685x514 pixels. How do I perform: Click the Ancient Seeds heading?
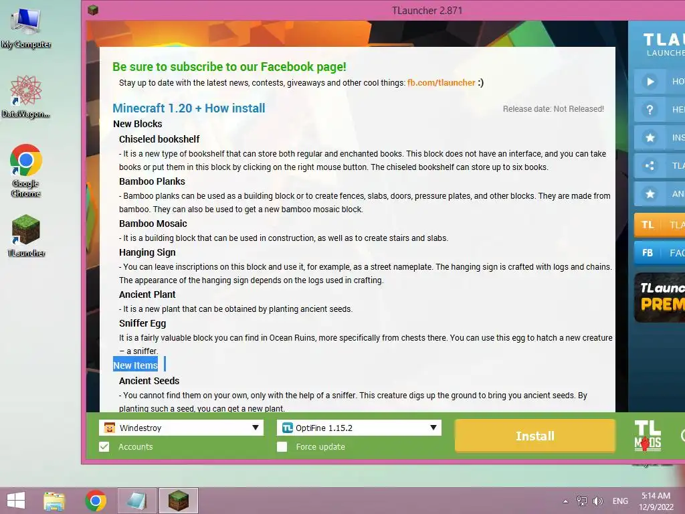149,381
